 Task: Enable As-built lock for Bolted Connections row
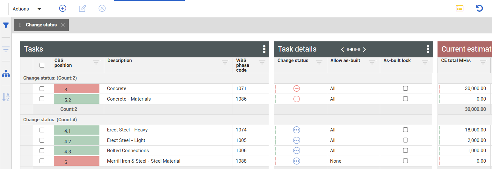tap(405, 151)
